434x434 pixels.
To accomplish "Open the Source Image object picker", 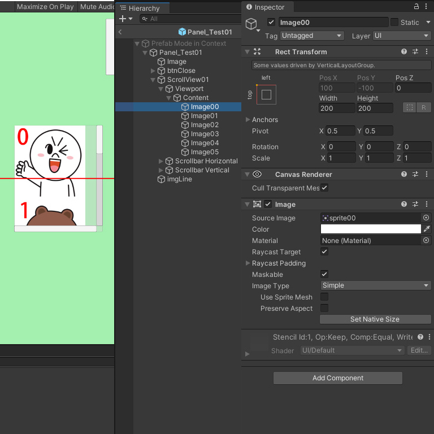I will point(426,218).
